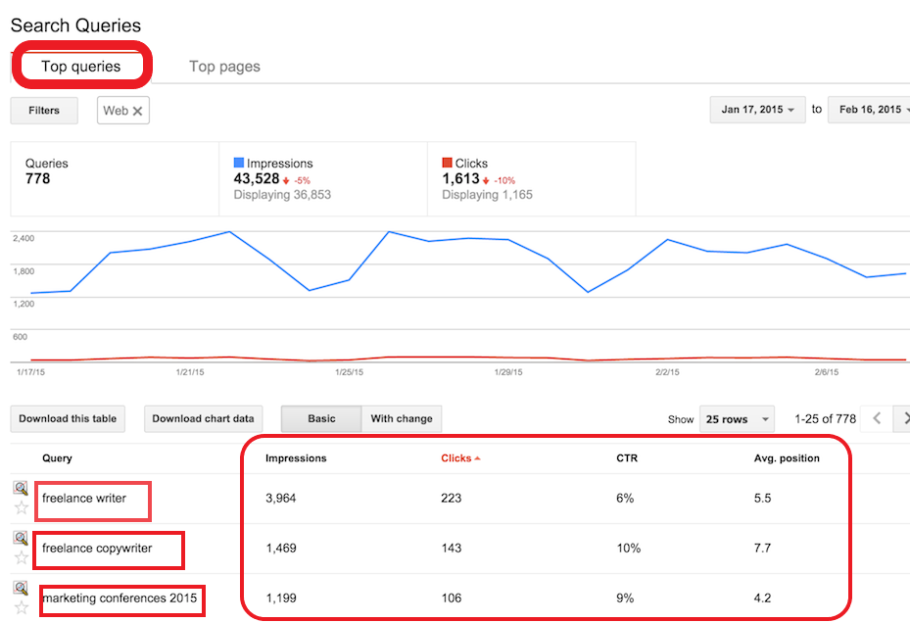Image resolution: width=910 pixels, height=622 pixels.
Task: Click Download chart data button
Action: tap(203, 419)
